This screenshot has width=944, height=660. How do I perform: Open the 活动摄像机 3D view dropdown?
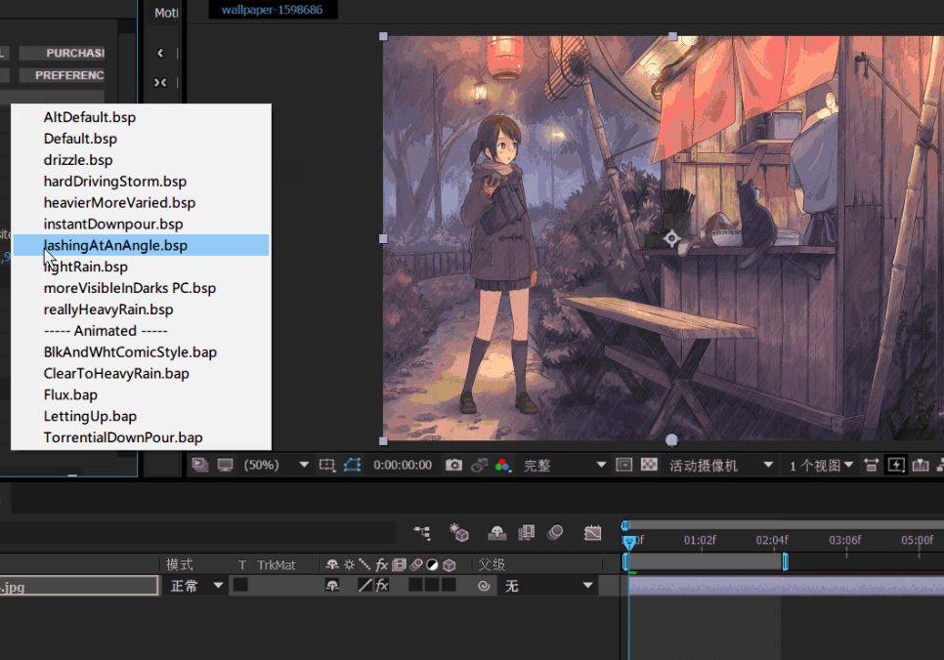pos(720,465)
